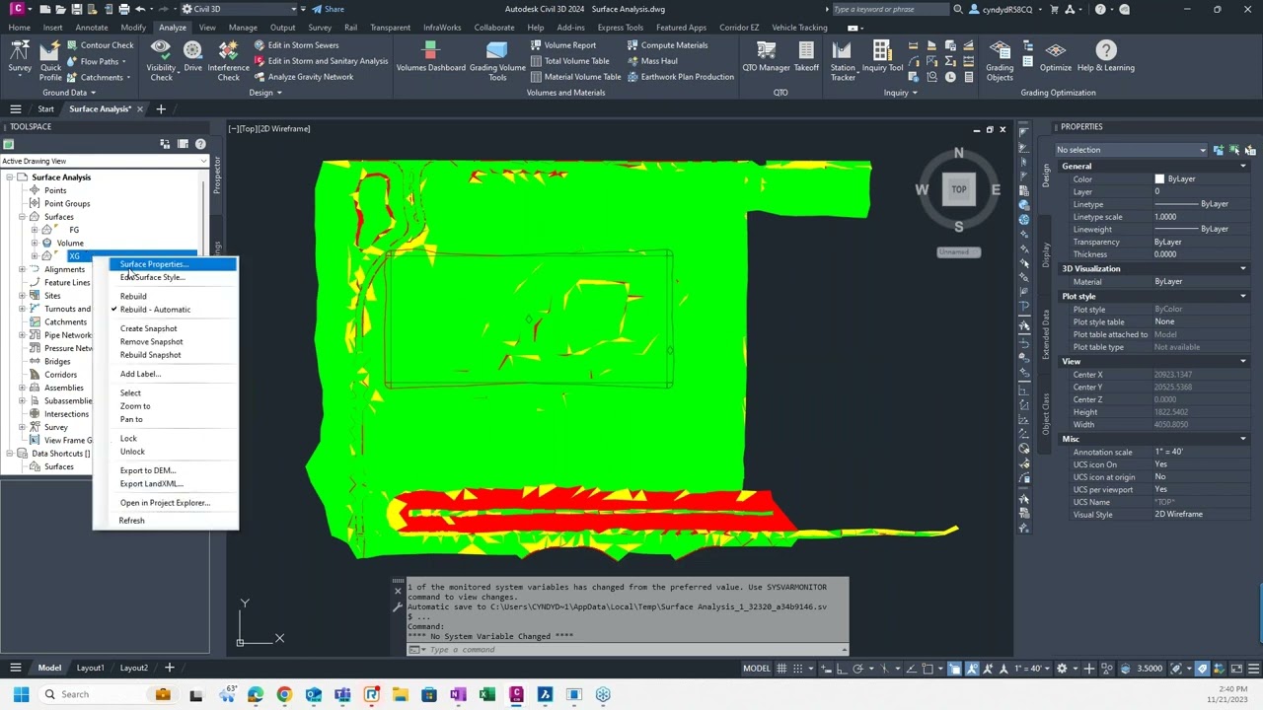
Task: Open Help & Learning in ribbon
Action: [x=1105, y=57]
